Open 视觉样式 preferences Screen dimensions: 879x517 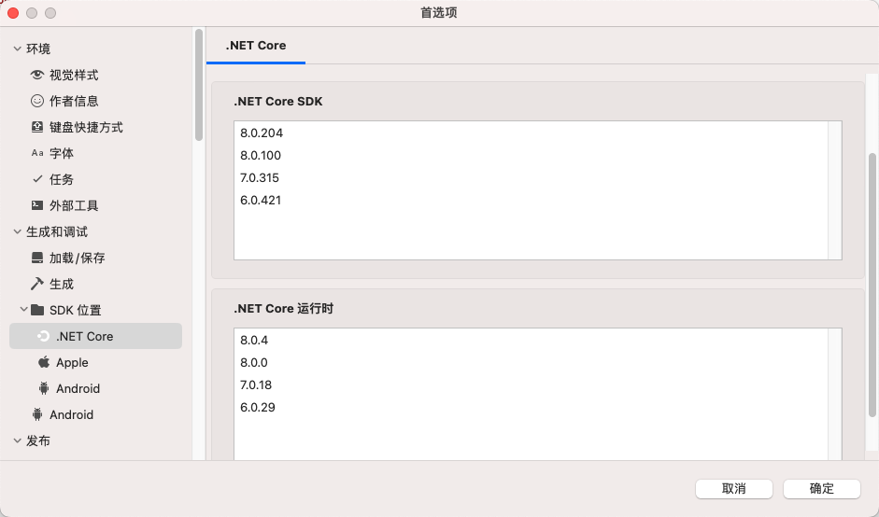[74, 75]
